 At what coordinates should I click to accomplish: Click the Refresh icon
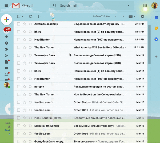click(x=30, y=16)
